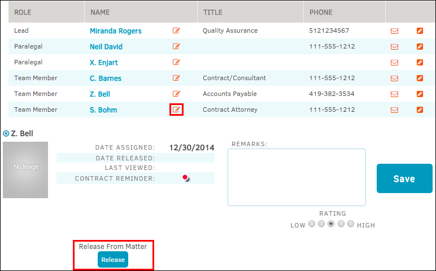Viewport: 436px width, 271px height.
Task: Open edit icon beside Miranda Rogers
Action: click(x=176, y=30)
